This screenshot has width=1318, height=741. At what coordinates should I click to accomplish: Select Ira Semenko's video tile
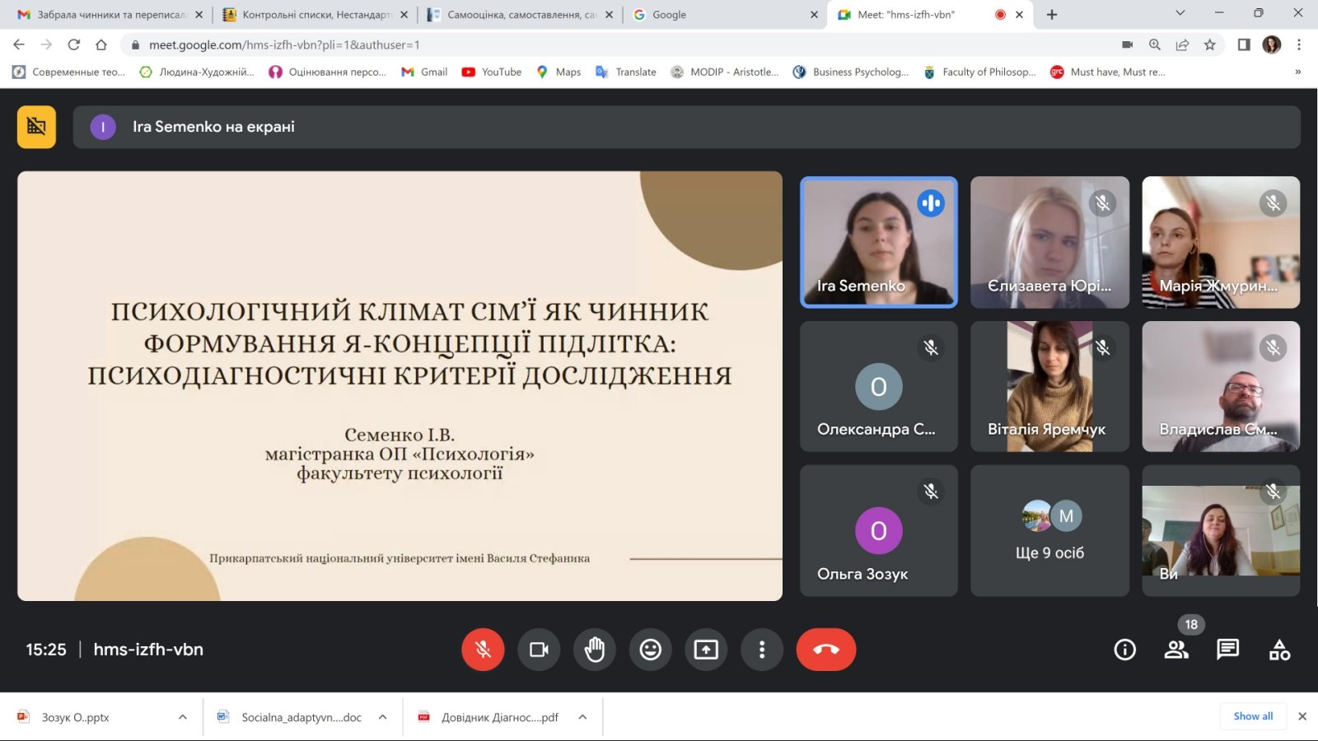(x=878, y=242)
